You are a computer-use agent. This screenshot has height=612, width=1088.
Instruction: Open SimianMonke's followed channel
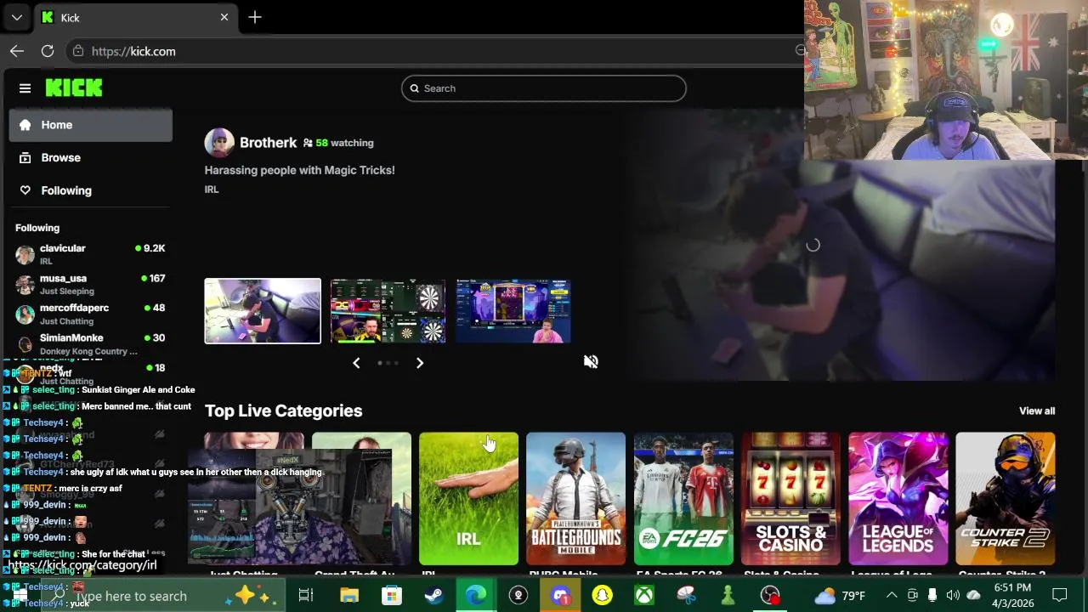(x=91, y=343)
